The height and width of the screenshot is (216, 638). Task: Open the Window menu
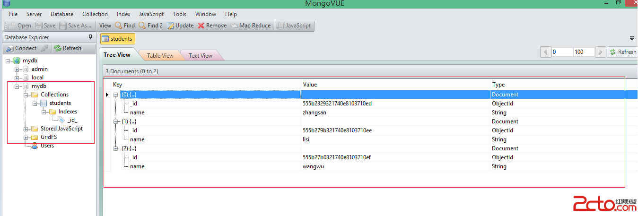(206, 14)
